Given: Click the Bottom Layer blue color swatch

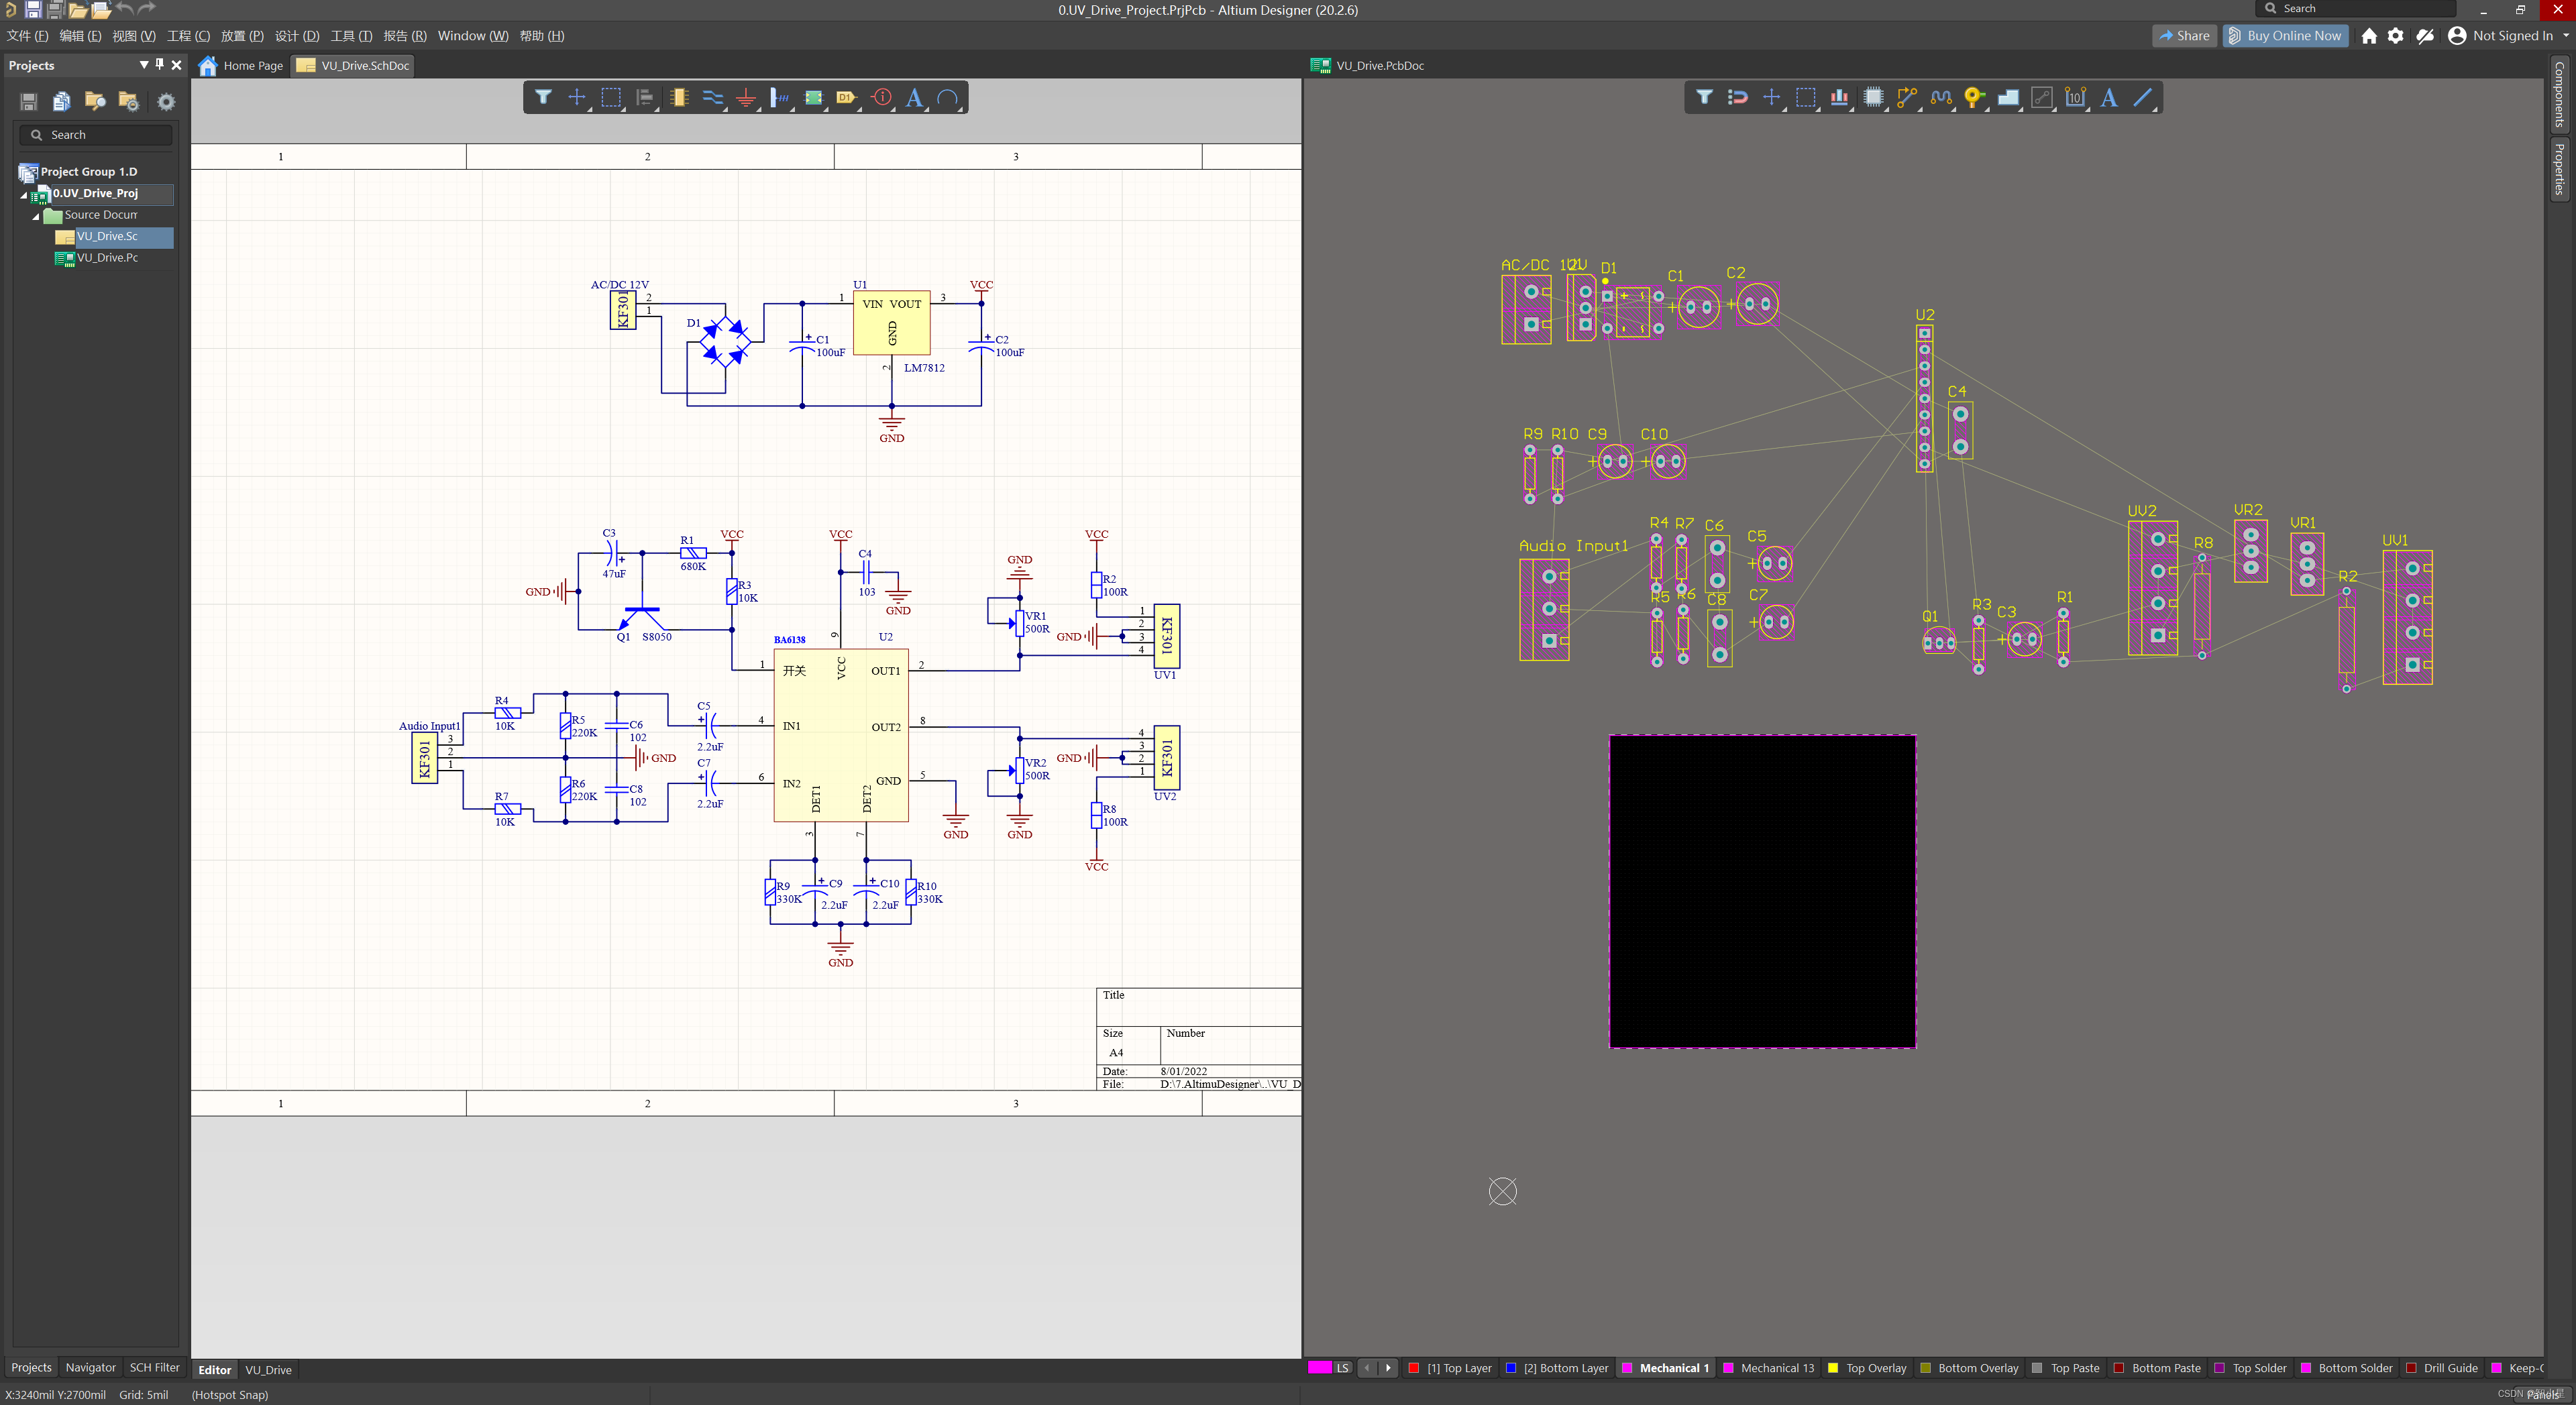Looking at the screenshot, I should [x=1511, y=1368].
